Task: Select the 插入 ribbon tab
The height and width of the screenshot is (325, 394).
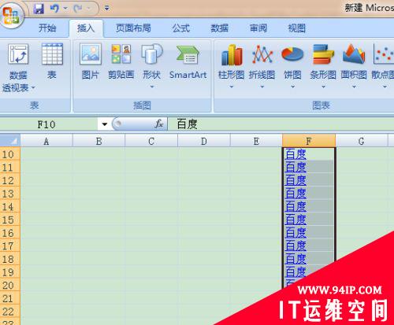Action: (x=86, y=28)
